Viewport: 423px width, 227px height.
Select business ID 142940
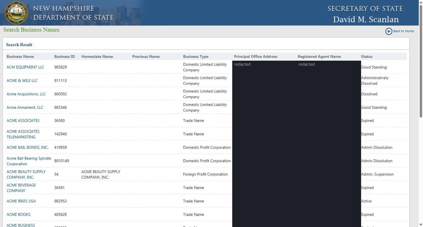click(61, 134)
